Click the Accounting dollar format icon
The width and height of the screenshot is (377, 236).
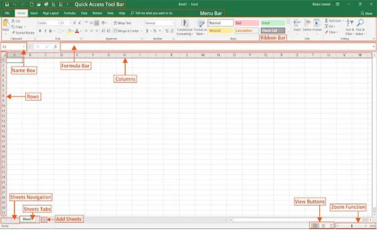[x=147, y=31]
